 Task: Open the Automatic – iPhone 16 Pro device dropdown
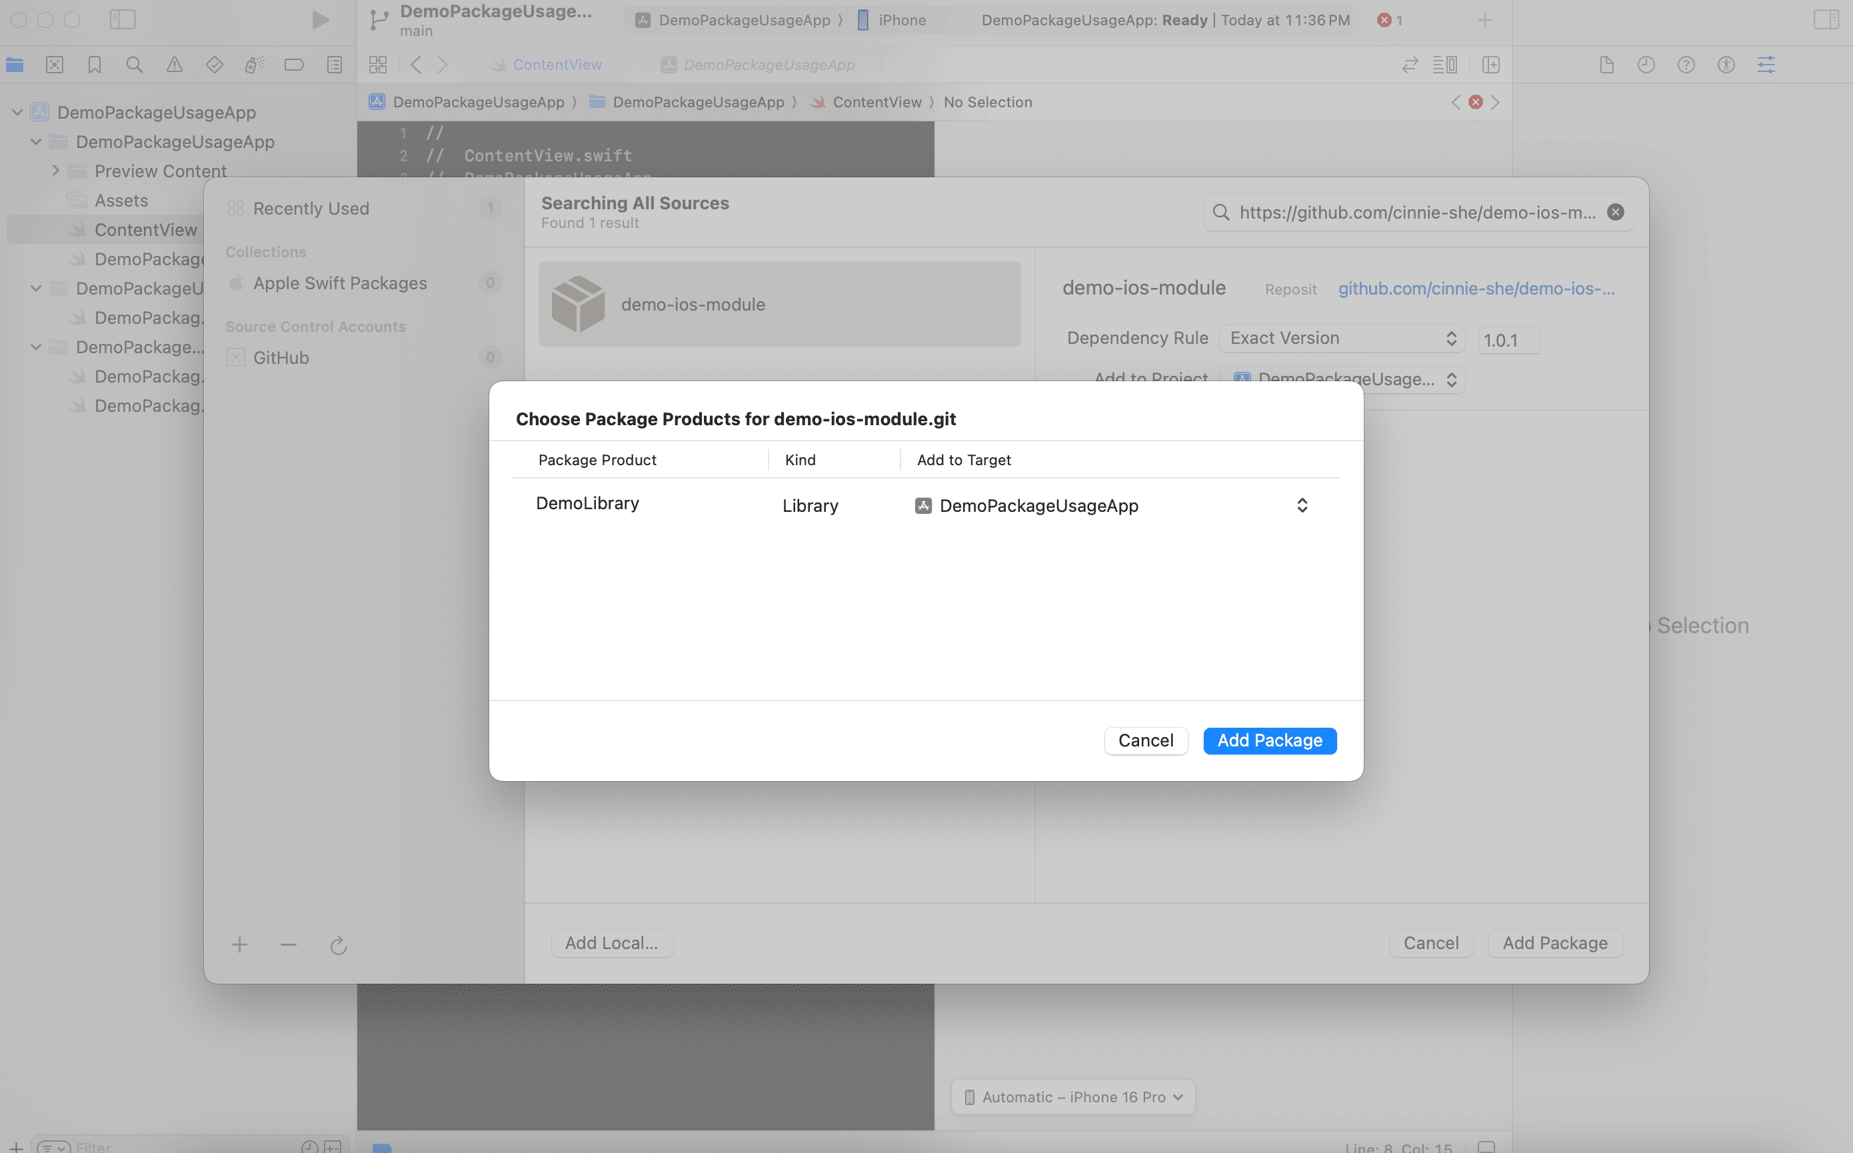(x=1071, y=1096)
